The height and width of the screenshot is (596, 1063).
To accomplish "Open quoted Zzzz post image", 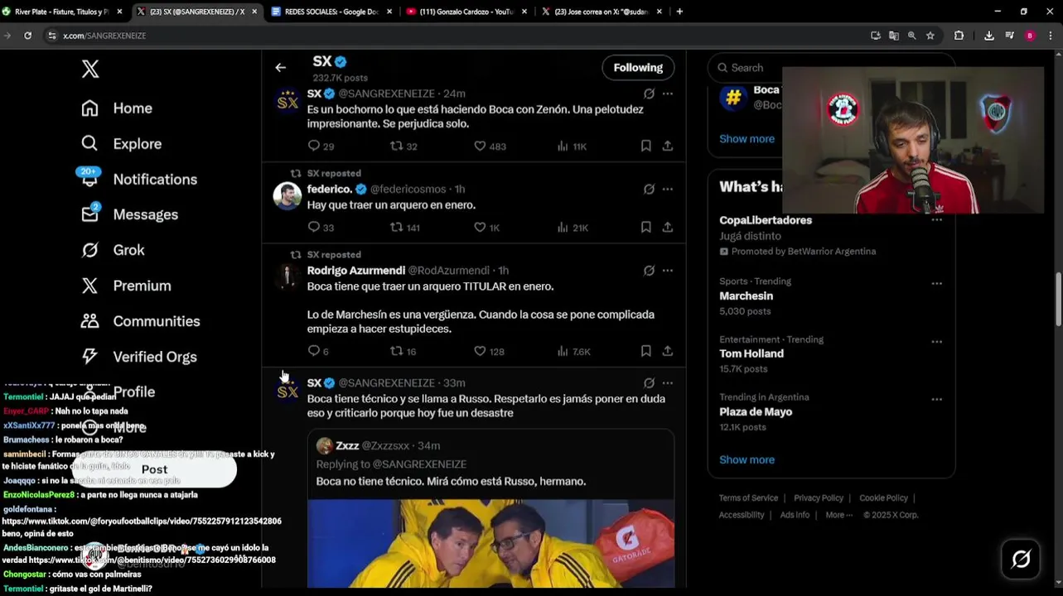I will [490, 543].
